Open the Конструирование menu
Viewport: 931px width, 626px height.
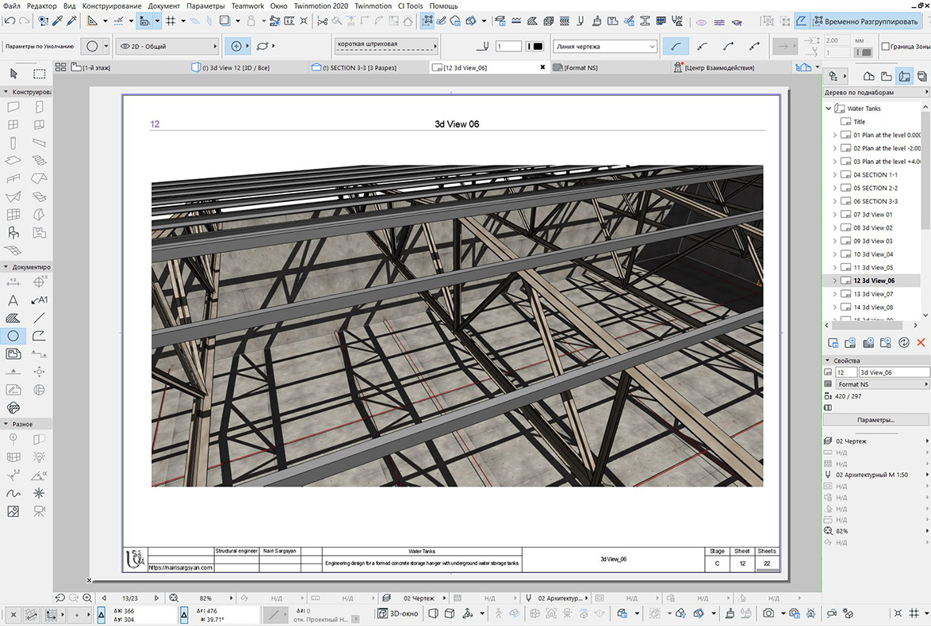pos(112,6)
